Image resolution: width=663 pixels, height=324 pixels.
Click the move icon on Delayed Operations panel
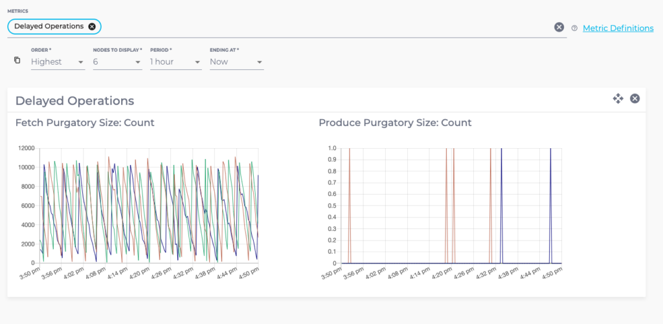pos(618,98)
